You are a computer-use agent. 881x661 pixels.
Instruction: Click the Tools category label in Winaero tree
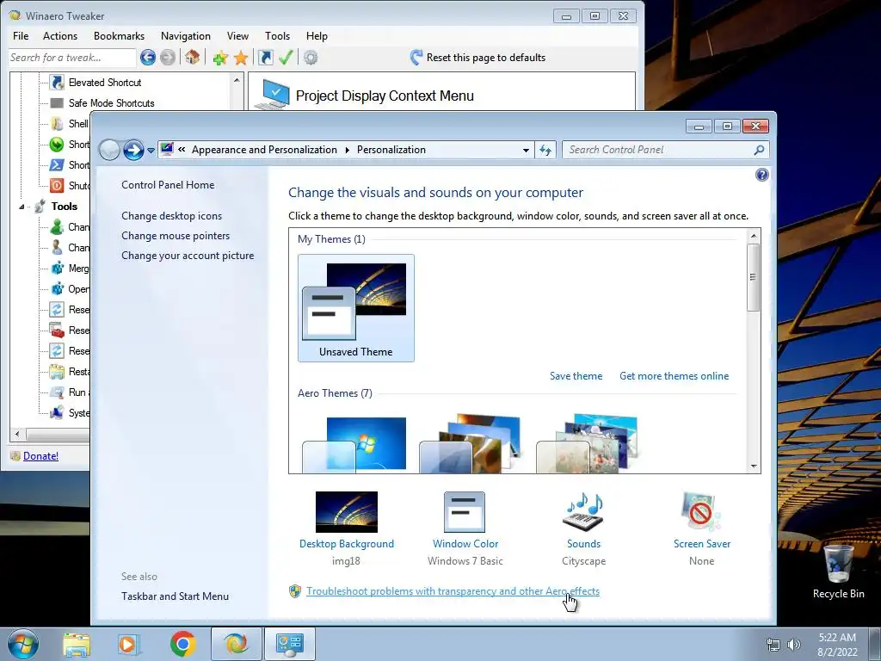tap(64, 207)
